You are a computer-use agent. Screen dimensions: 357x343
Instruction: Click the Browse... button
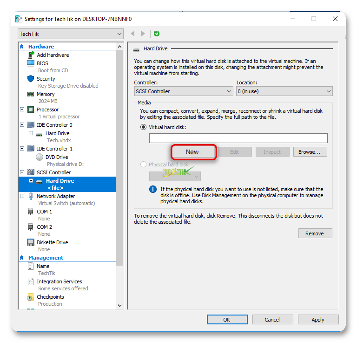coord(310,152)
